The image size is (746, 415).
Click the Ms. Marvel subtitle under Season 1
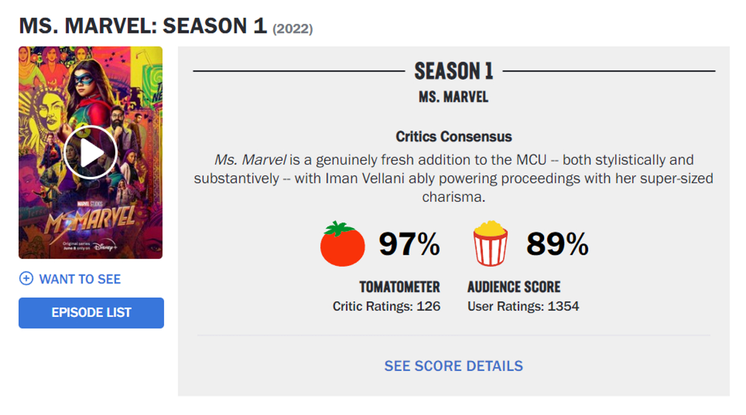454,98
